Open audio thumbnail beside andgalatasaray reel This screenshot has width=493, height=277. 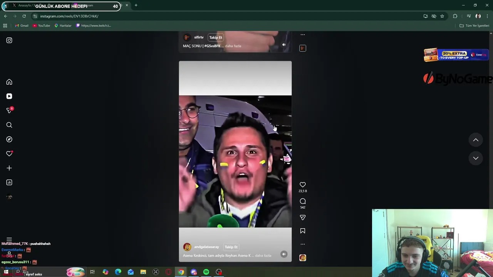tap(303, 258)
